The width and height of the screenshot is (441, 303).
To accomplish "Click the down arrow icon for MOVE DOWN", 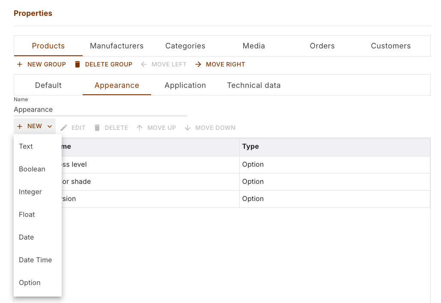I will coord(188,128).
